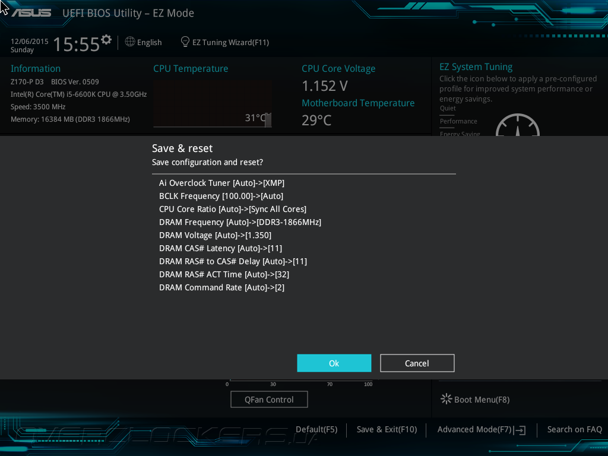608x456 pixels.
Task: Click the Motherboard Temperature 29°C value
Action: click(316, 120)
